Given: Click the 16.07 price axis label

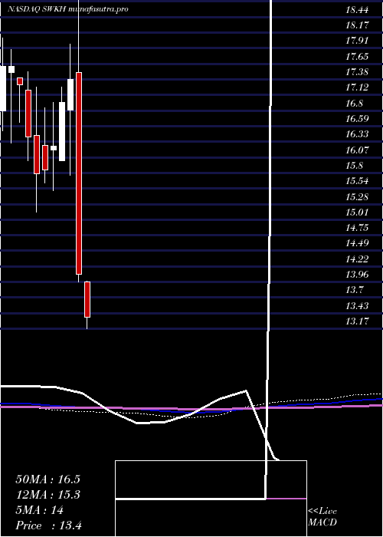Looking at the screenshot, I should (357, 150).
